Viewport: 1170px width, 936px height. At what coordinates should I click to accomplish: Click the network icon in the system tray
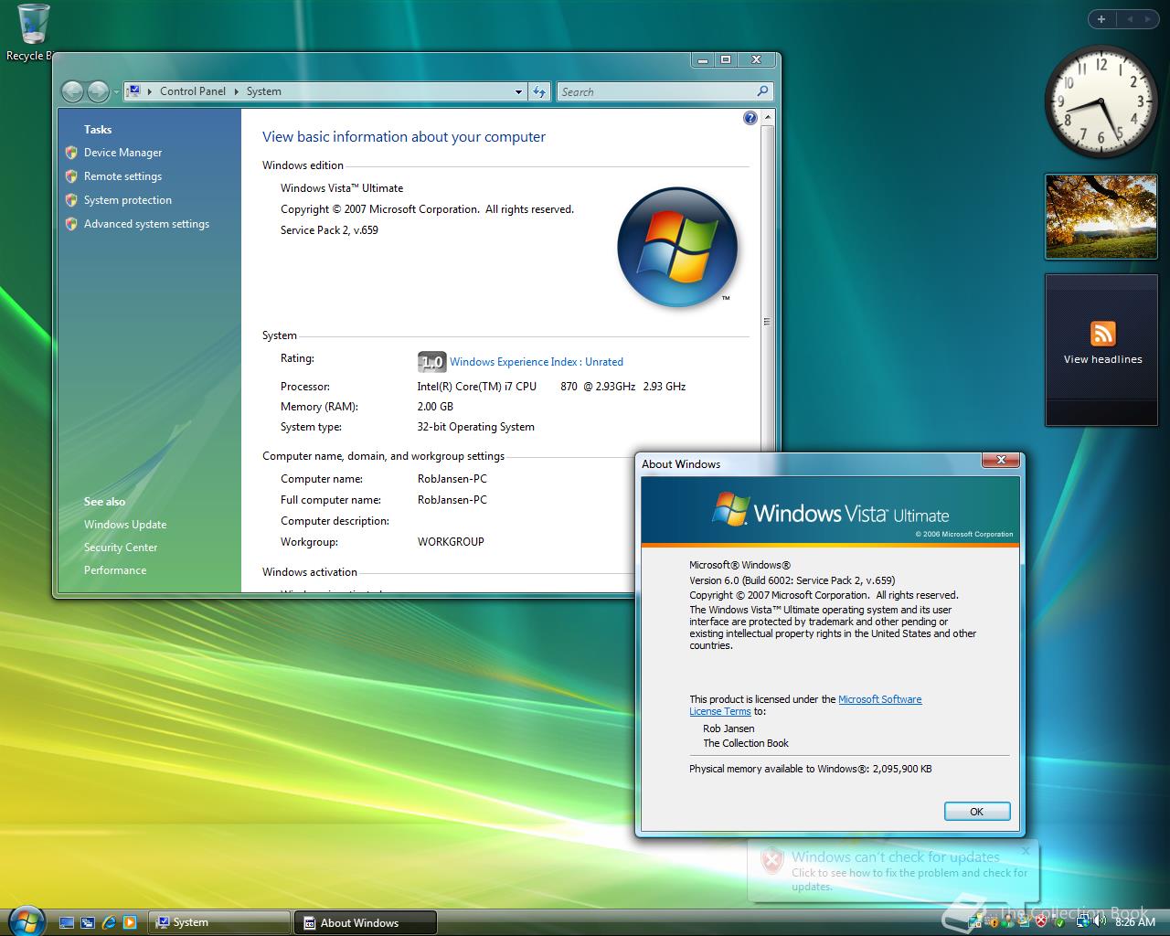tap(1083, 921)
